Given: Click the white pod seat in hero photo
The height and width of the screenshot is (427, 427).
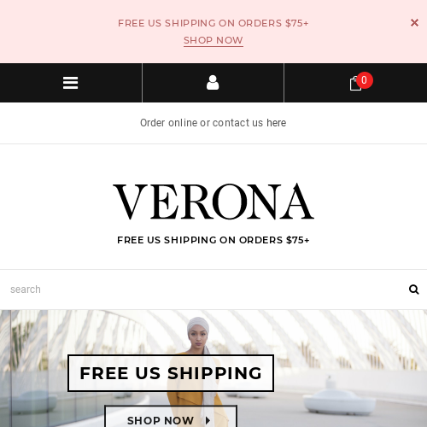Looking at the screenshot, I should (339, 402).
